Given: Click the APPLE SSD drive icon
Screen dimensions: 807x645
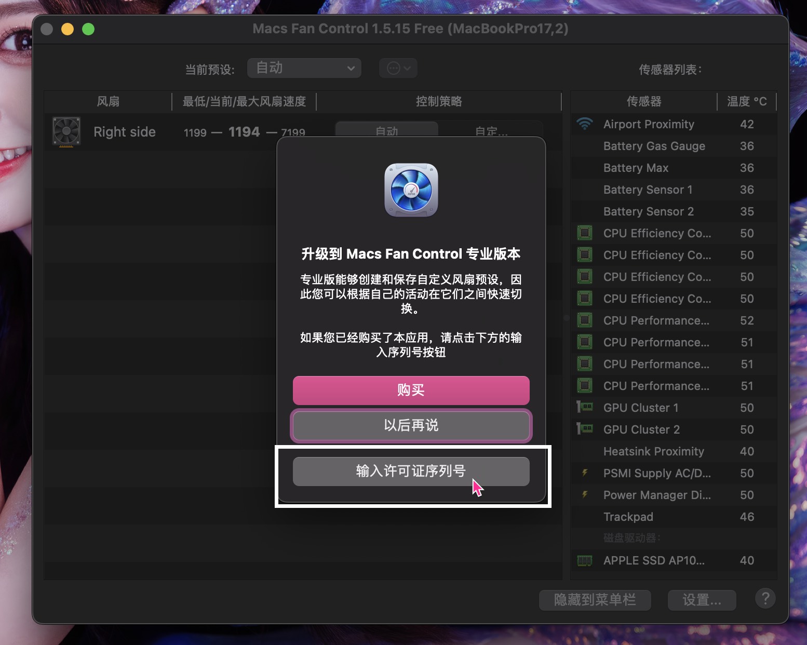Looking at the screenshot, I should coord(585,561).
